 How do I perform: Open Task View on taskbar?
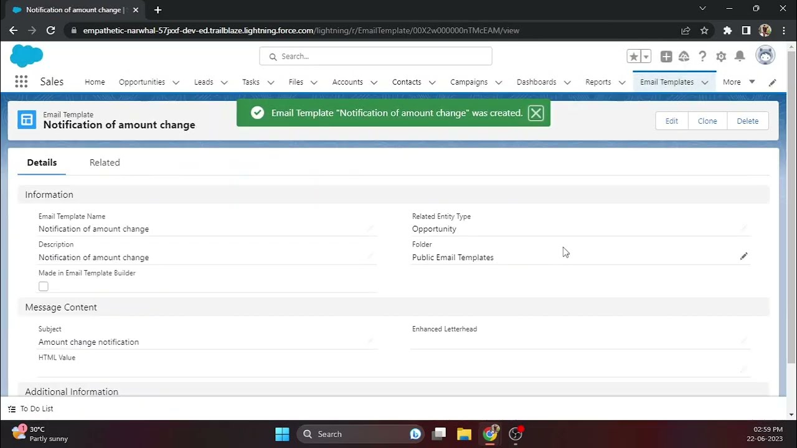440,434
